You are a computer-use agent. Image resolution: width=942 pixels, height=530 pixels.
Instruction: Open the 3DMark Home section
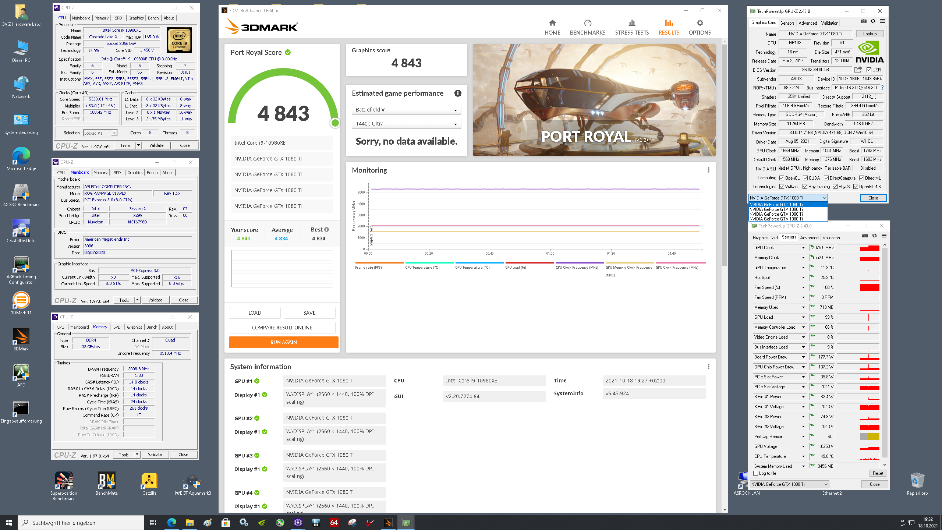[552, 28]
